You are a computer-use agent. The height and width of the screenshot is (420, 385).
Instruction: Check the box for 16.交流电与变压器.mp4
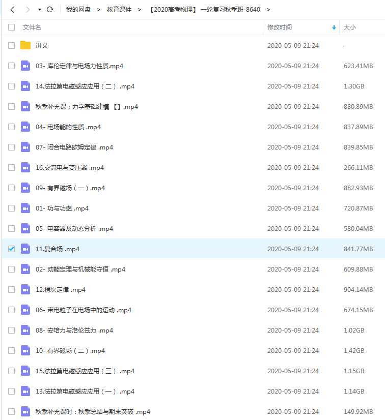(11, 168)
